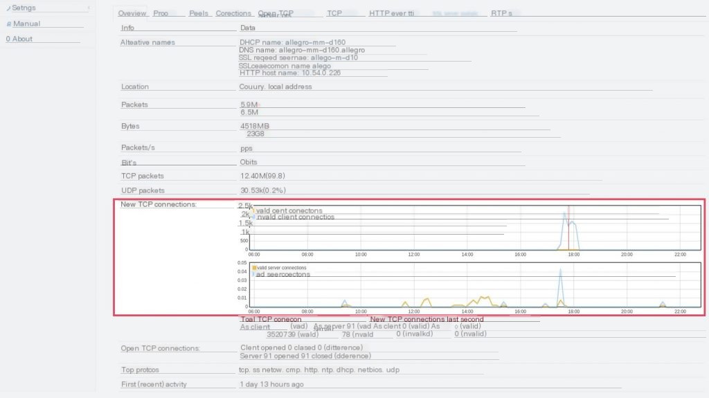Toggle invalid client connections legend entry
709x398 pixels.
(x=295, y=217)
